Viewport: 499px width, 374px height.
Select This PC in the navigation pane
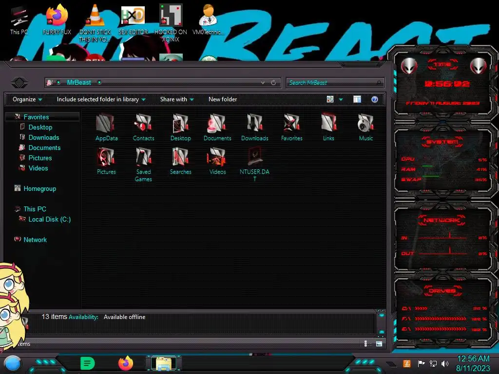coord(35,209)
